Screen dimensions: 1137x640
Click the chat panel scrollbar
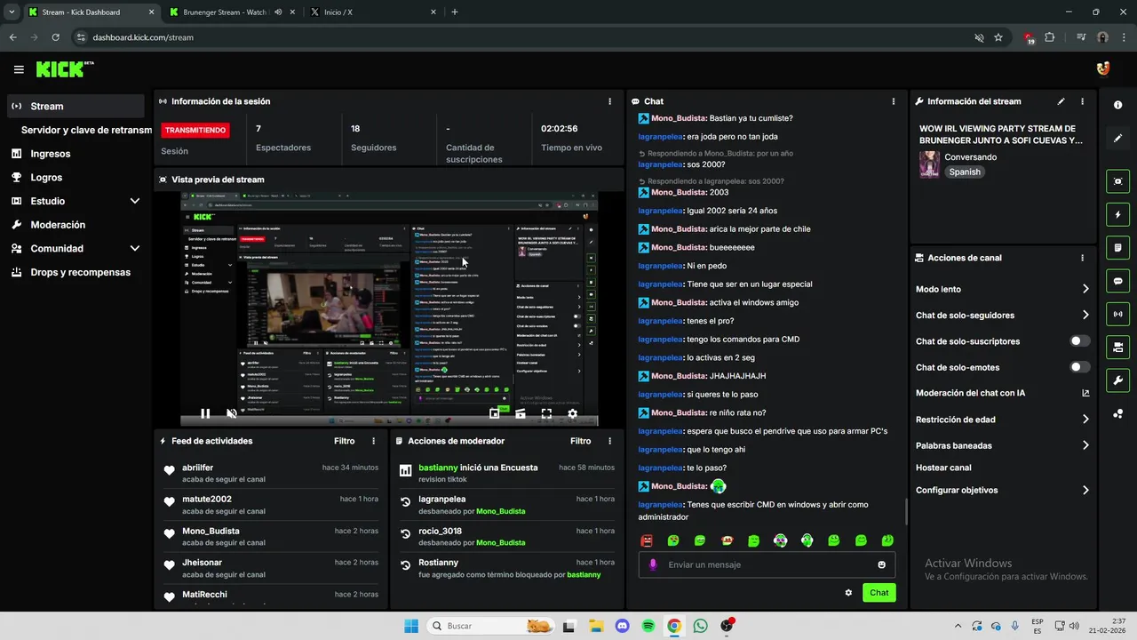pos(905,511)
